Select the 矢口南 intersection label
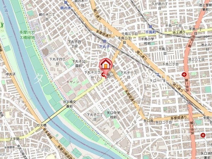This screenshot has width=212, height=159. click(148, 121)
